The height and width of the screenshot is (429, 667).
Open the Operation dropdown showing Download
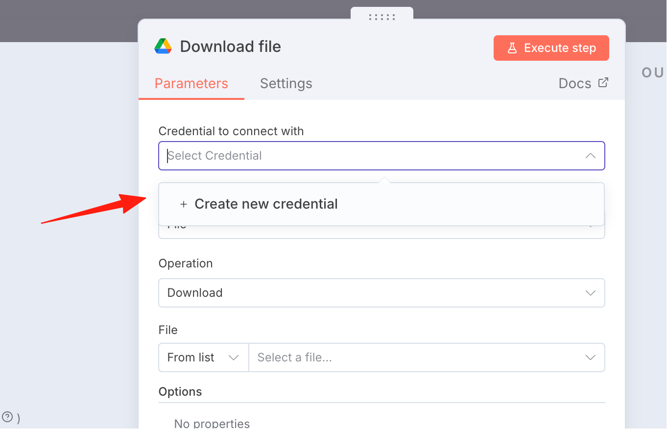pos(381,293)
